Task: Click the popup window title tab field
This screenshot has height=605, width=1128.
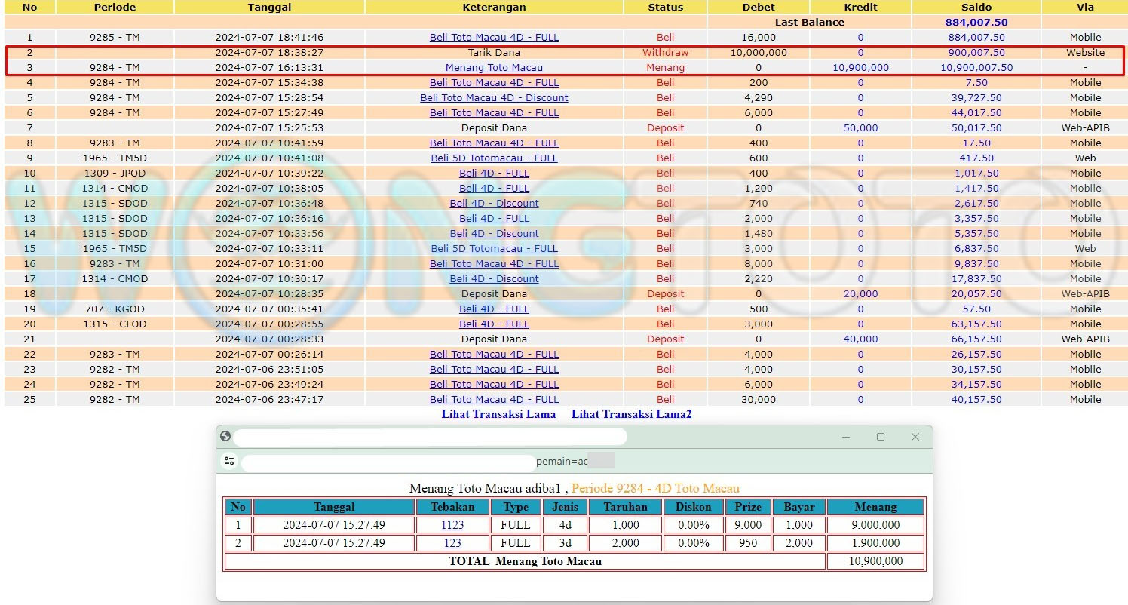Action: pos(430,437)
